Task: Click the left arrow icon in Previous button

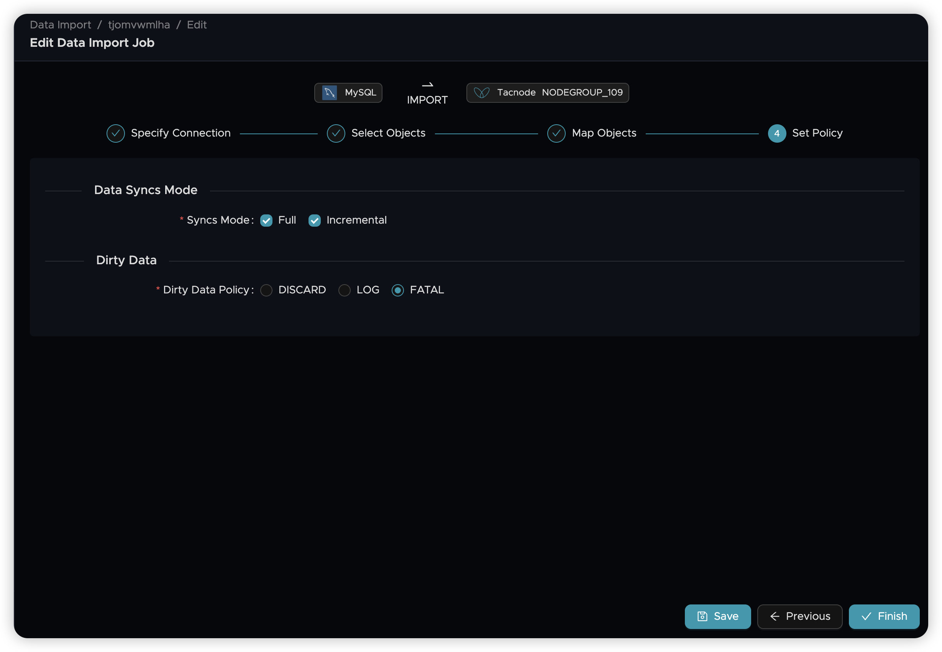Action: point(775,616)
